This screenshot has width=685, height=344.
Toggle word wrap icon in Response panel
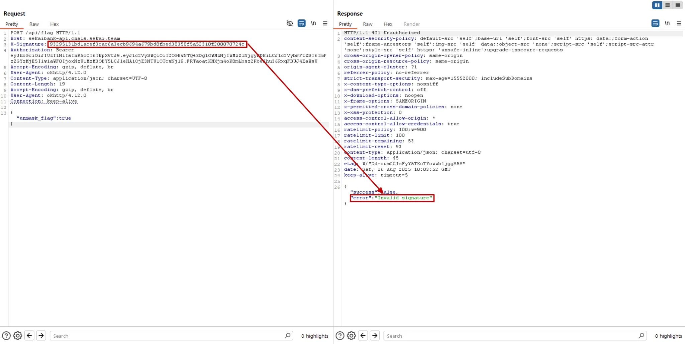tap(655, 23)
